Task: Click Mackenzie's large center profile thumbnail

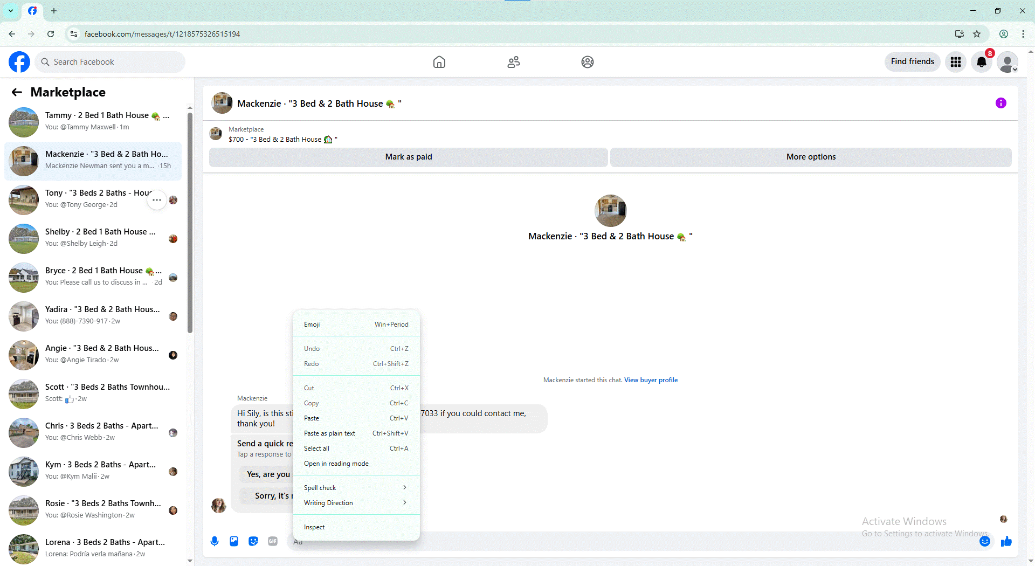Action: coord(610,210)
